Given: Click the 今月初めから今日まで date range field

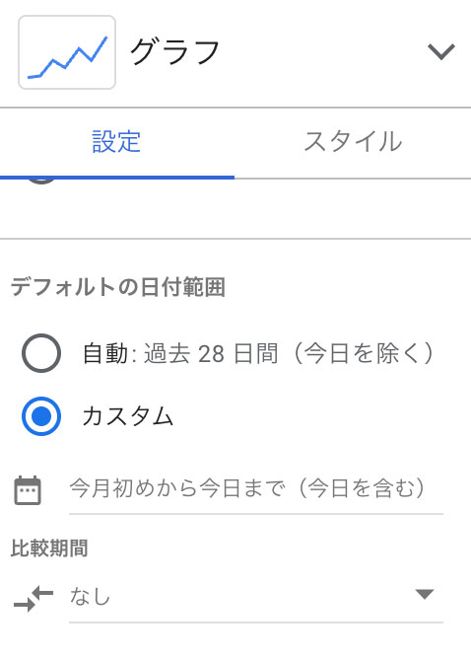Looking at the screenshot, I should click(256, 490).
